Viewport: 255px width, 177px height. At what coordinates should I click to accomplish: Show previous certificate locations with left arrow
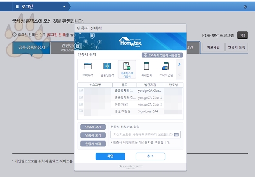(179, 74)
